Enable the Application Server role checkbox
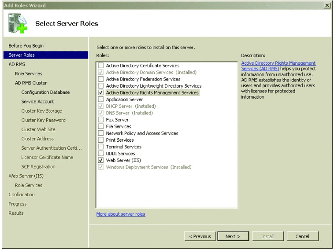The height and width of the screenshot is (250, 334). click(x=101, y=99)
